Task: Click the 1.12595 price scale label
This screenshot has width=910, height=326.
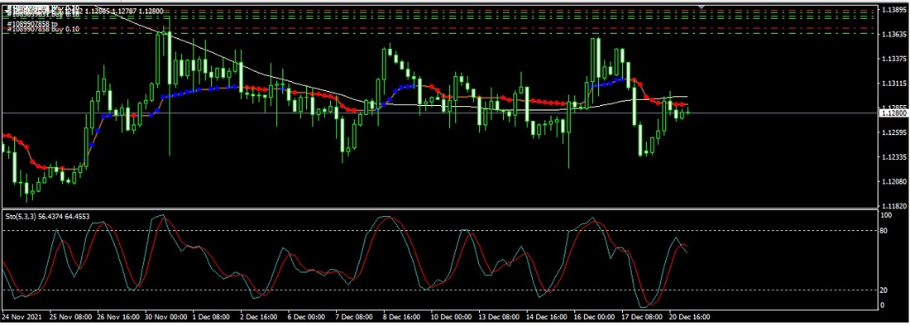Action: [894, 133]
